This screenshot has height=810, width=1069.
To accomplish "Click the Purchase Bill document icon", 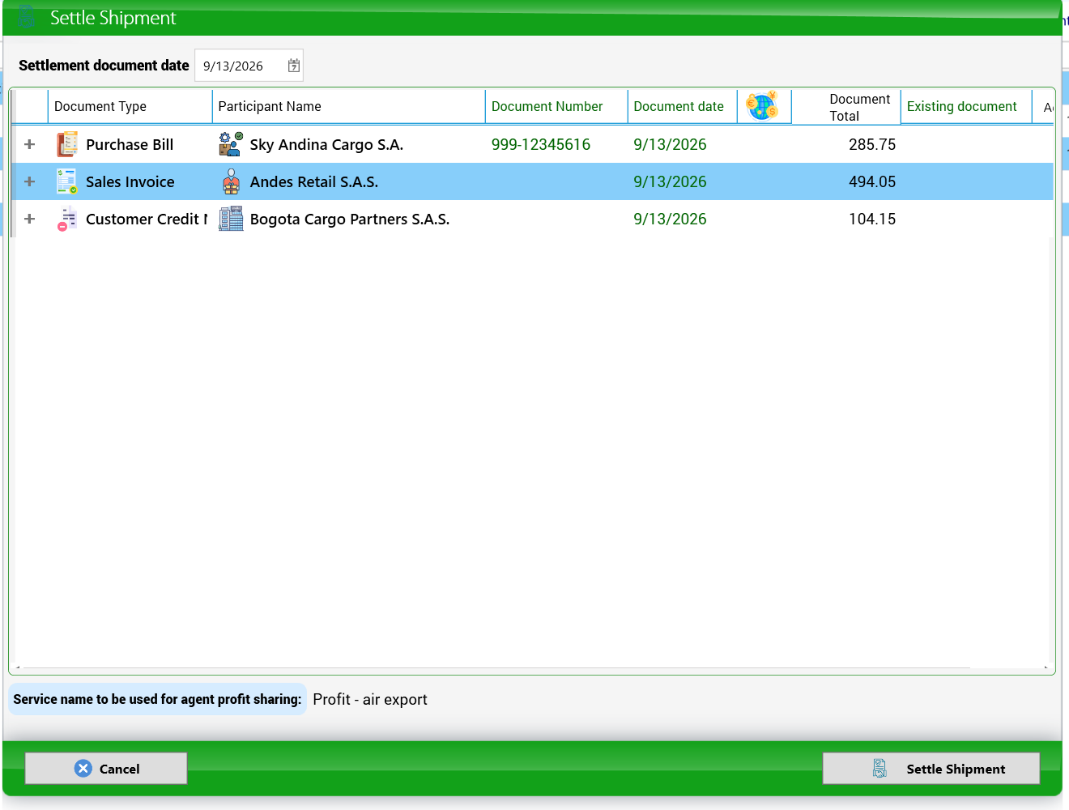I will [67, 144].
